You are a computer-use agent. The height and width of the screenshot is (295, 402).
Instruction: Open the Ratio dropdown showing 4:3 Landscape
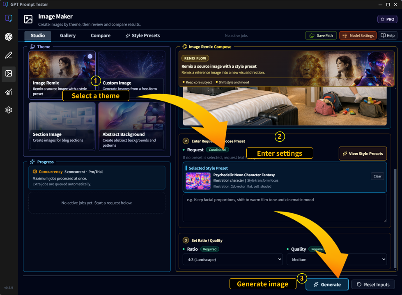point(233,259)
